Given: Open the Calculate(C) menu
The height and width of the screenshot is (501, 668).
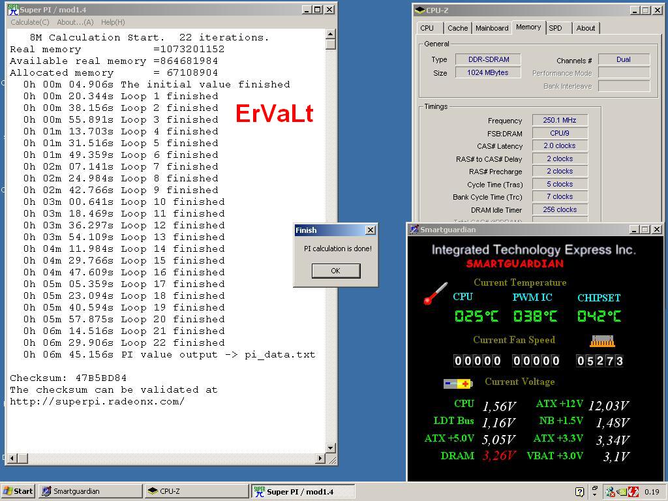Looking at the screenshot, I should tap(29, 22).
